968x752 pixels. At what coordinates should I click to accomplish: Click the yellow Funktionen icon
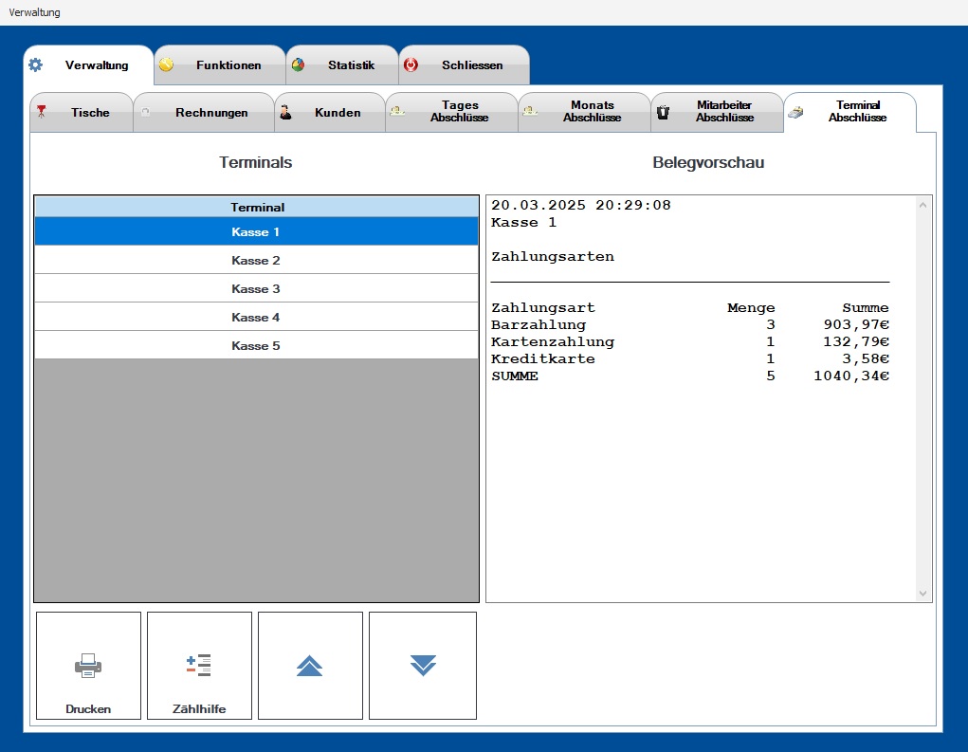[166, 65]
